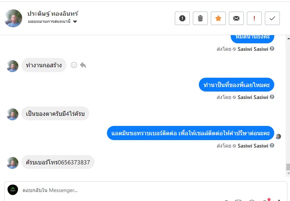Open help icon under ทำนาป็นที่ของพี่เลยไหมคะ message

272,97
